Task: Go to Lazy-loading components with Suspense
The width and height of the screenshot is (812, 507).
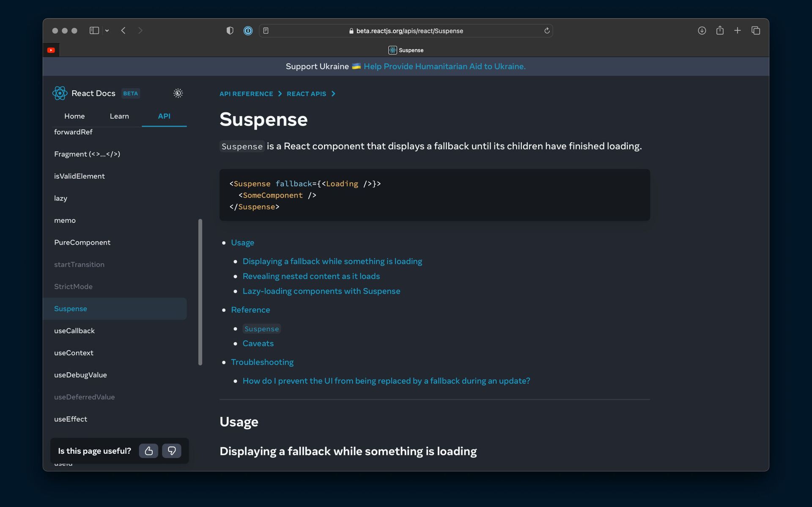Action: (321, 291)
